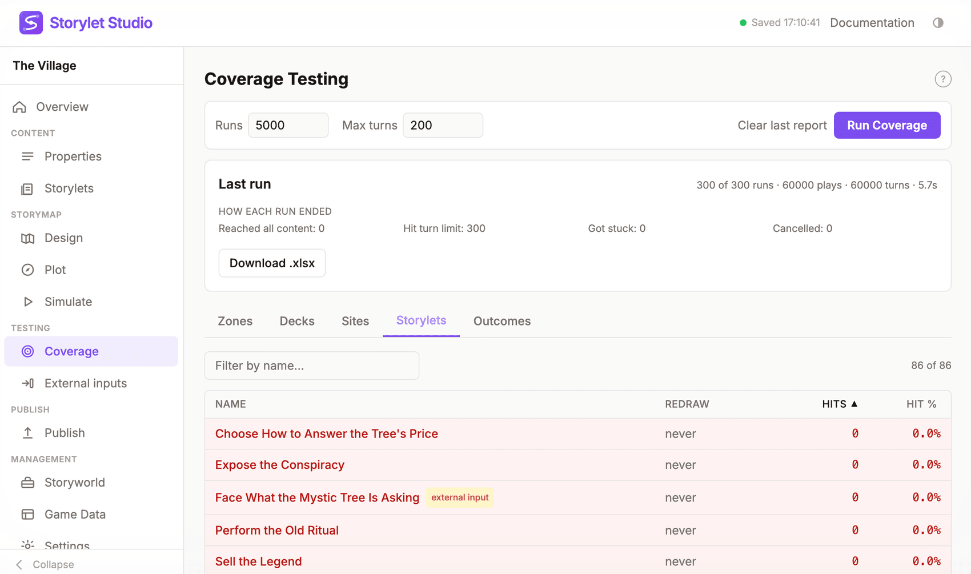Click the Hit turn limit: 300 stat
971x574 pixels.
click(x=444, y=228)
